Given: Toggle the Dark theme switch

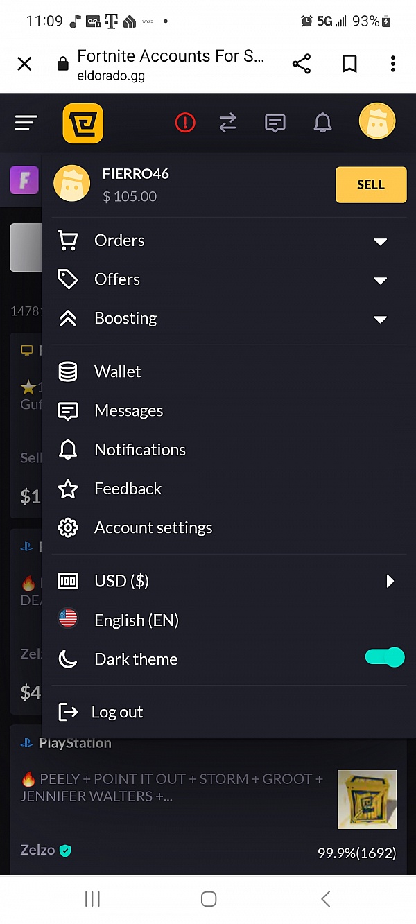Looking at the screenshot, I should [x=385, y=657].
